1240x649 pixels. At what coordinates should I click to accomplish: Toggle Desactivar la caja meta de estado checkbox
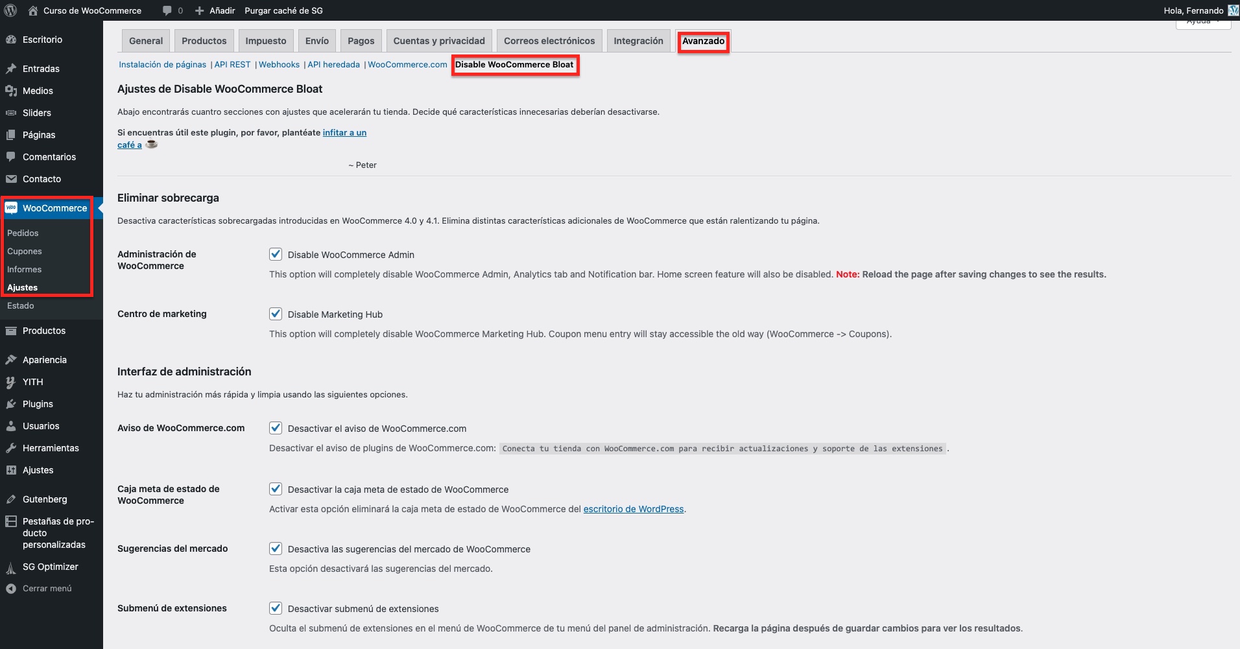276,489
